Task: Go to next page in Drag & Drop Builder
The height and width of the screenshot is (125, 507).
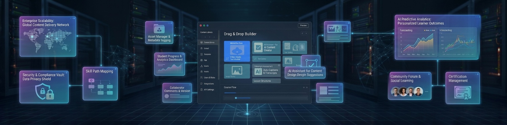Action: [306, 34]
